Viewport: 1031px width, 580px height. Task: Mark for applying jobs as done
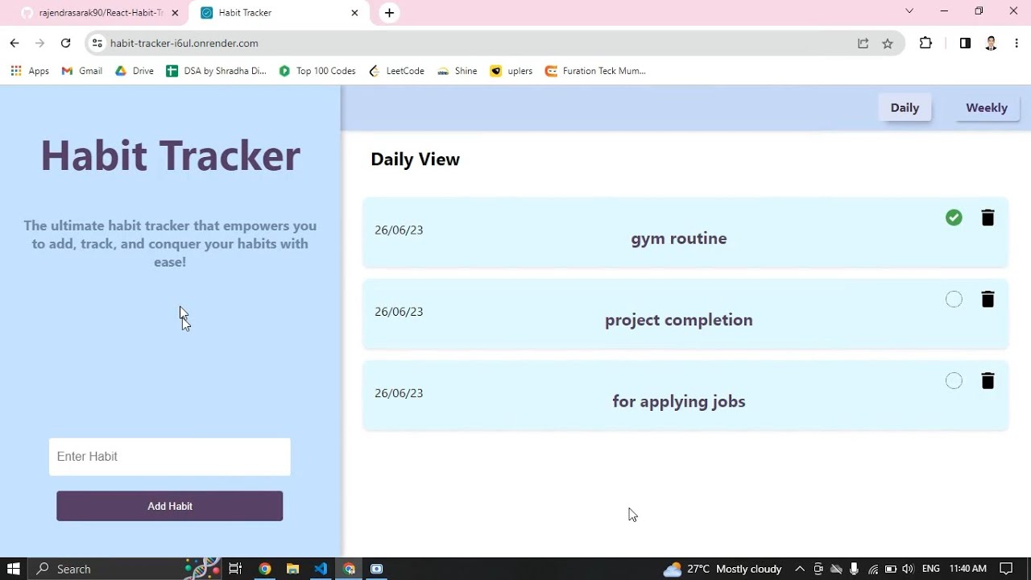(954, 380)
